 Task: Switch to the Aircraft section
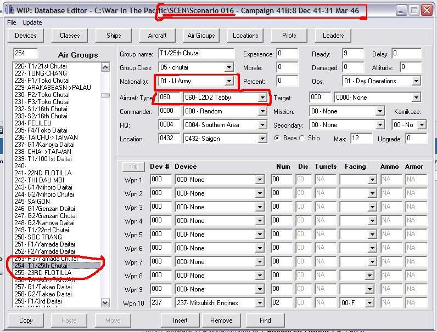coord(157,36)
